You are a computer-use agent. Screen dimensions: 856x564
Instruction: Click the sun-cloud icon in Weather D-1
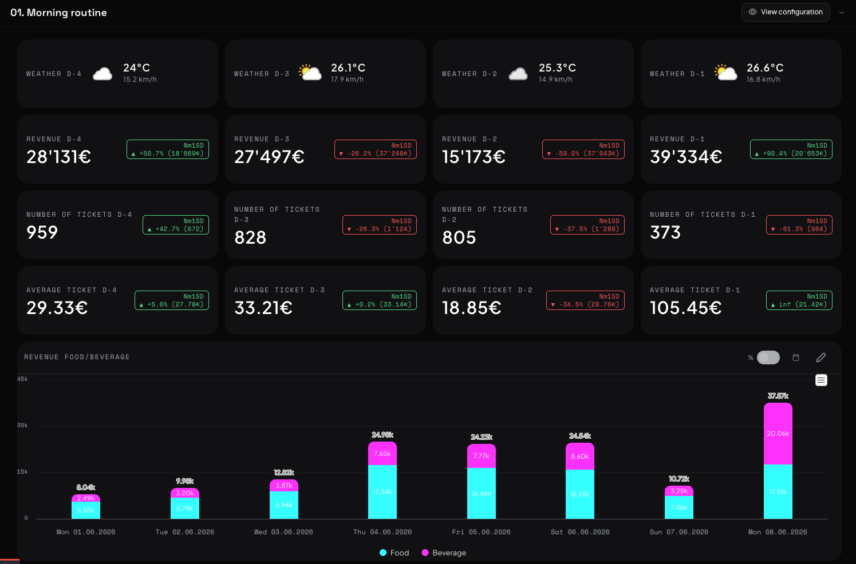726,73
